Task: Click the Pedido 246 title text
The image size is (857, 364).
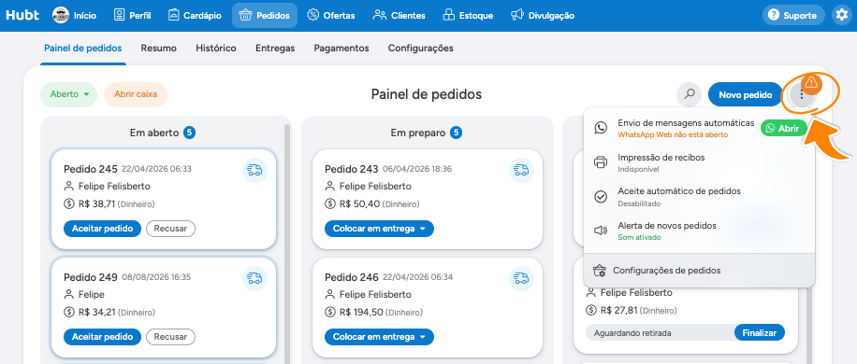Action: point(352,277)
